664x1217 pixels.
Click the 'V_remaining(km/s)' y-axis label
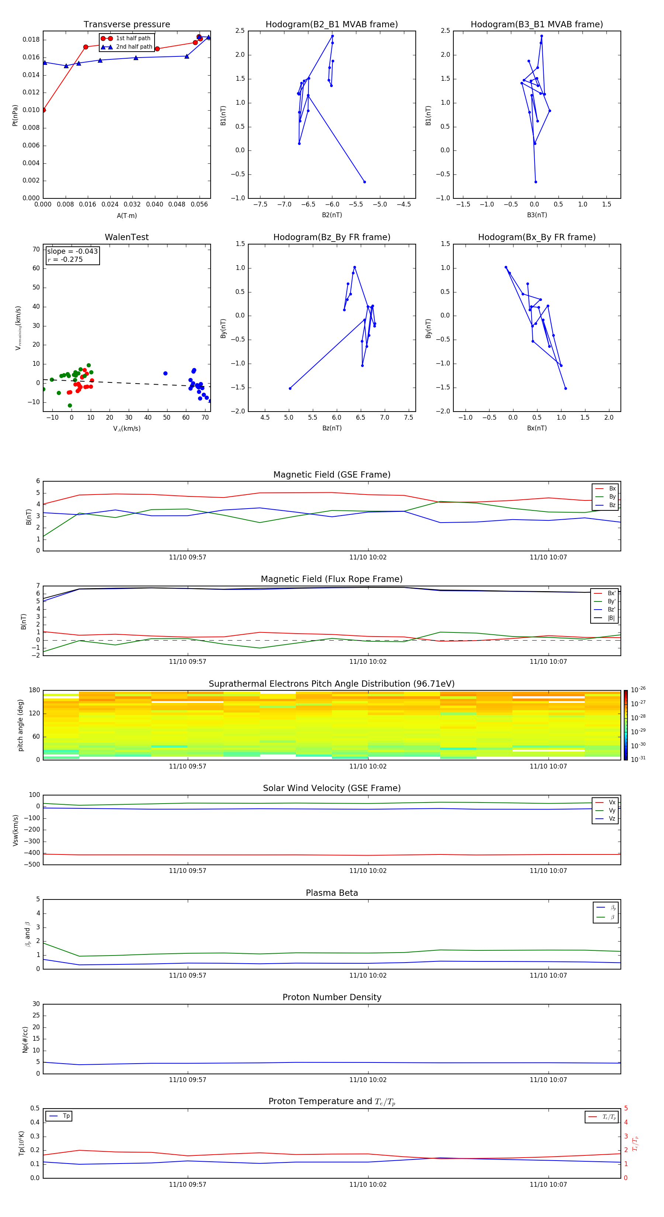(18, 328)
